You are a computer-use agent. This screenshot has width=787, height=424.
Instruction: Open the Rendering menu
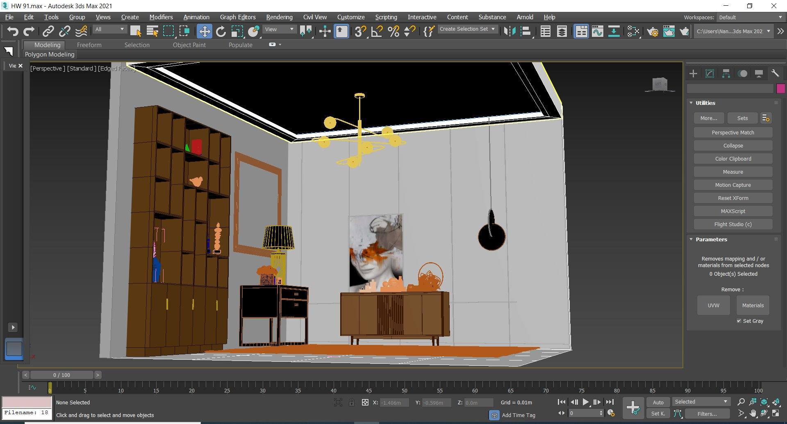(279, 17)
